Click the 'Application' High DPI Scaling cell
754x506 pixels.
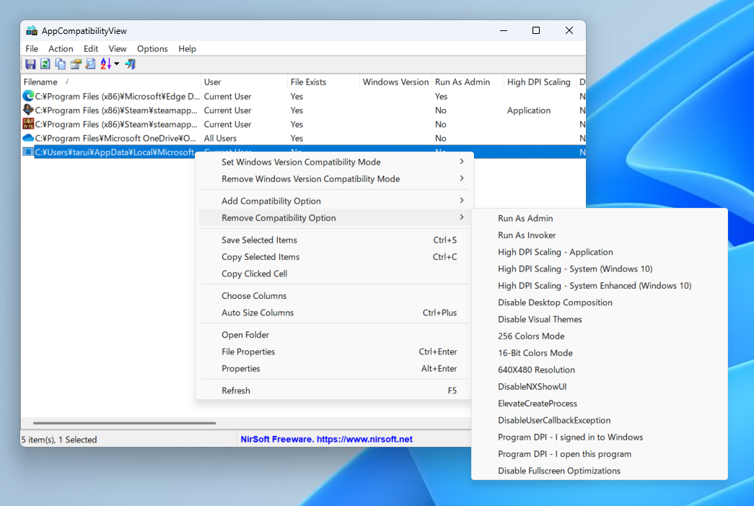coord(528,110)
